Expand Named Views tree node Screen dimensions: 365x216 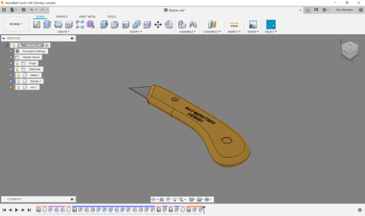[11, 57]
